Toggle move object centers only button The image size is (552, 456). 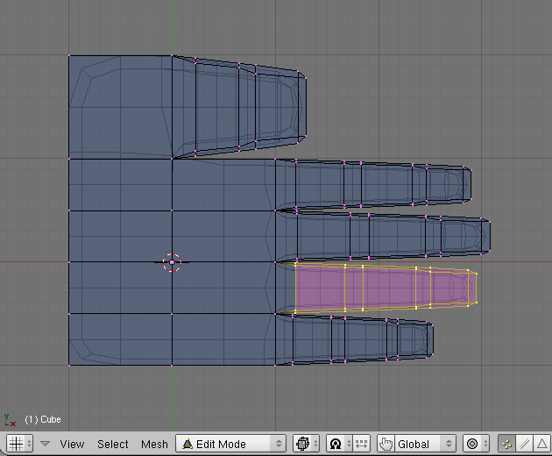362,444
